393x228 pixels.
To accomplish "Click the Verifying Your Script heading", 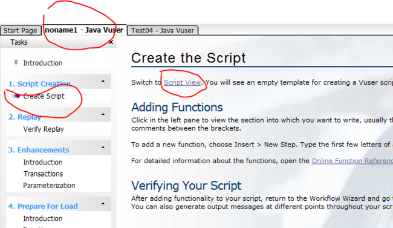I will [x=186, y=186].
